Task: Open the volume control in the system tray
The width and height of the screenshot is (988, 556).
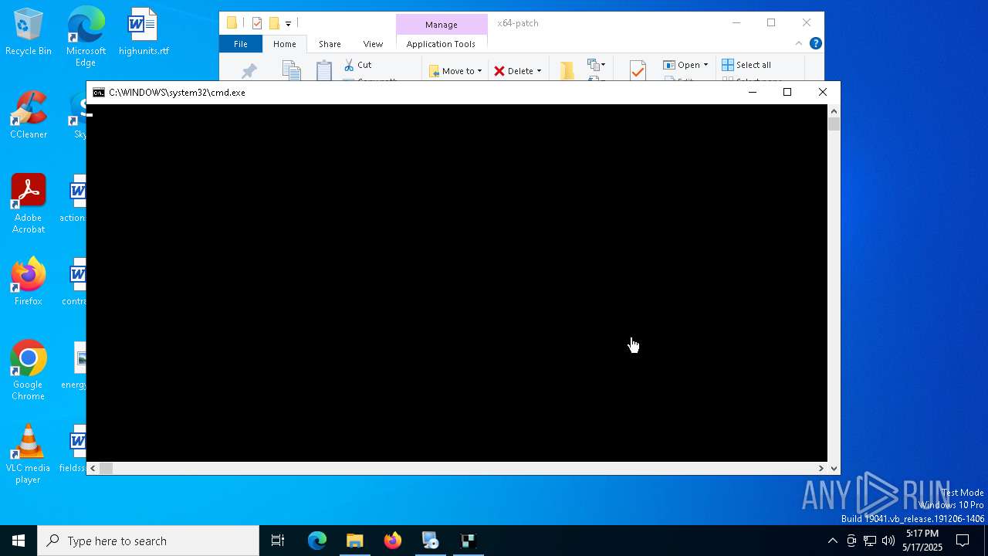Action: [x=888, y=541]
